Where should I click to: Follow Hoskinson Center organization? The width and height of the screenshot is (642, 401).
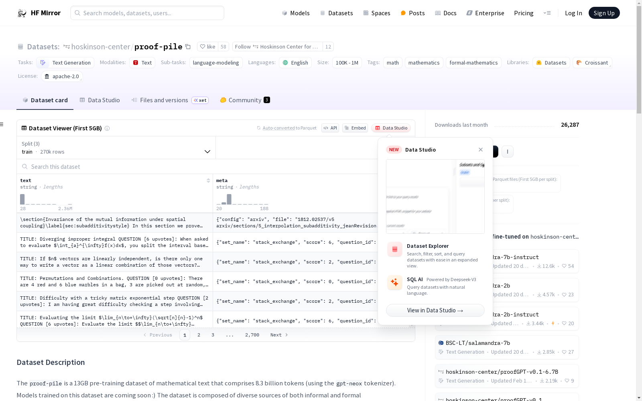coord(278,47)
